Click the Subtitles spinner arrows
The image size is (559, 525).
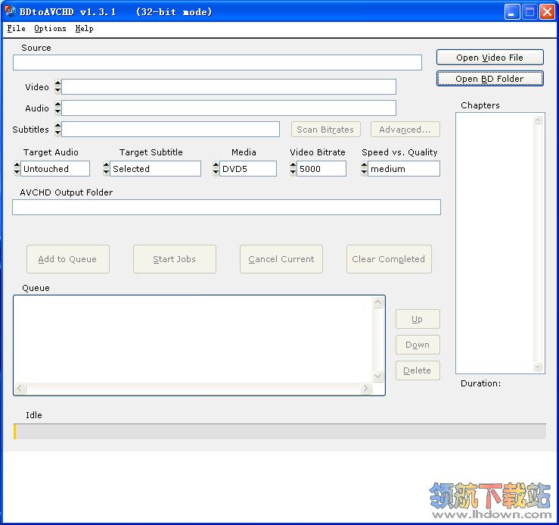(x=57, y=130)
